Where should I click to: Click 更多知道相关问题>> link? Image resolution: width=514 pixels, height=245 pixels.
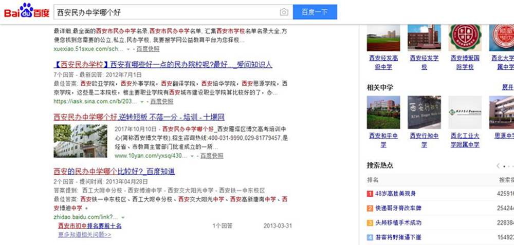pos(85,235)
